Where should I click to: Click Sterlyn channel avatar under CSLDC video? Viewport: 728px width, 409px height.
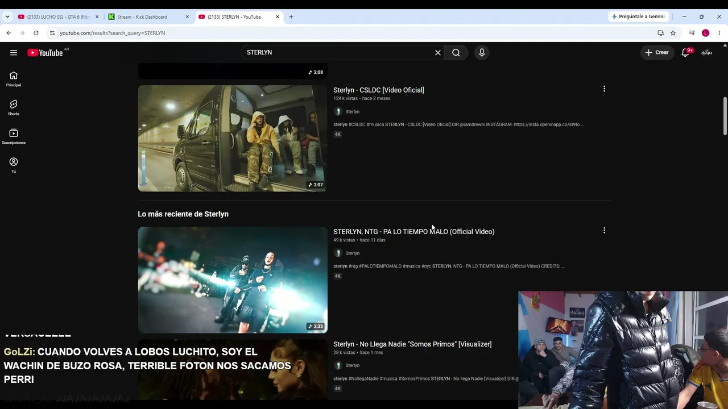(x=338, y=111)
